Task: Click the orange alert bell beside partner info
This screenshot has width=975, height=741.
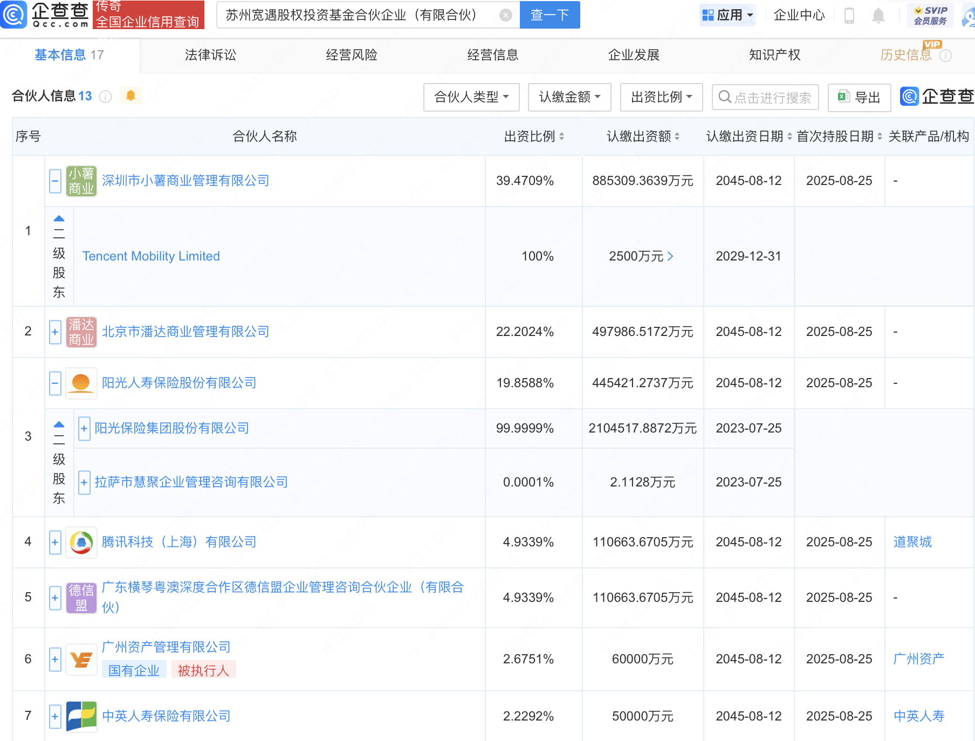Action: [131, 95]
